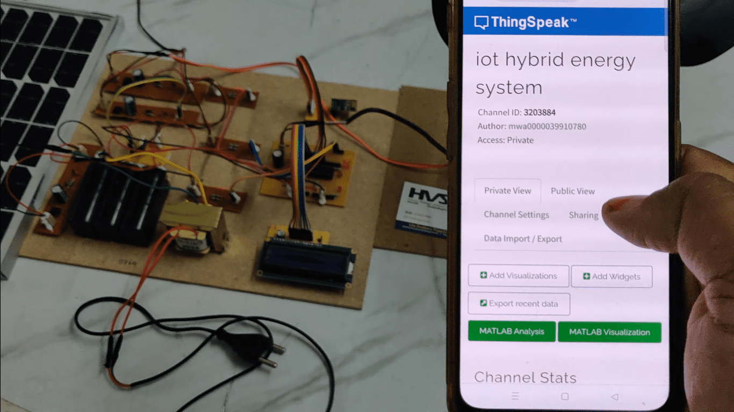Go to Data Import / Export tab
The height and width of the screenshot is (412, 734).
tap(523, 239)
